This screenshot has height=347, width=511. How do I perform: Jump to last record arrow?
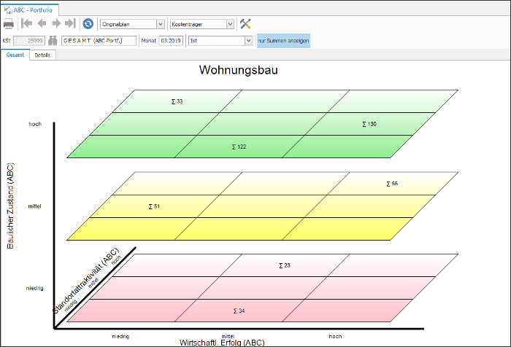tap(70, 23)
